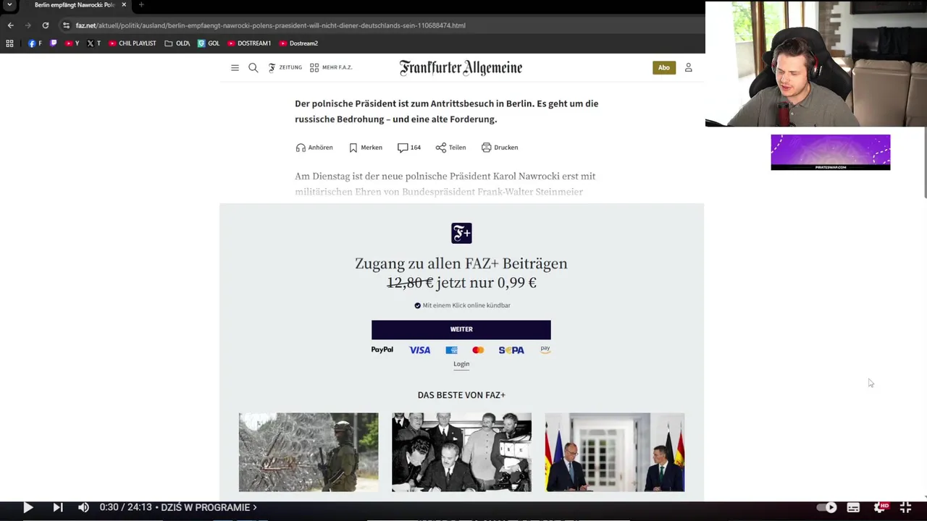Select the Berlin empfängt Nawrocki tab
The height and width of the screenshot is (521, 927).
point(73,5)
